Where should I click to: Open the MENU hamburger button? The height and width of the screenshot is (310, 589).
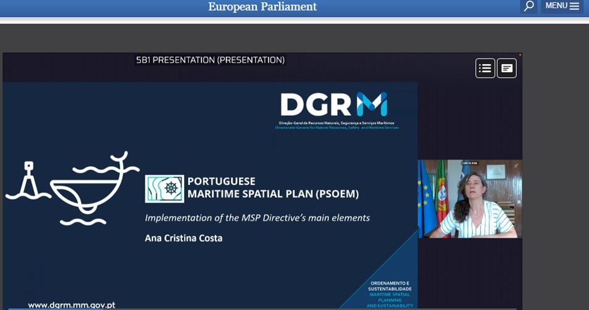point(562,6)
